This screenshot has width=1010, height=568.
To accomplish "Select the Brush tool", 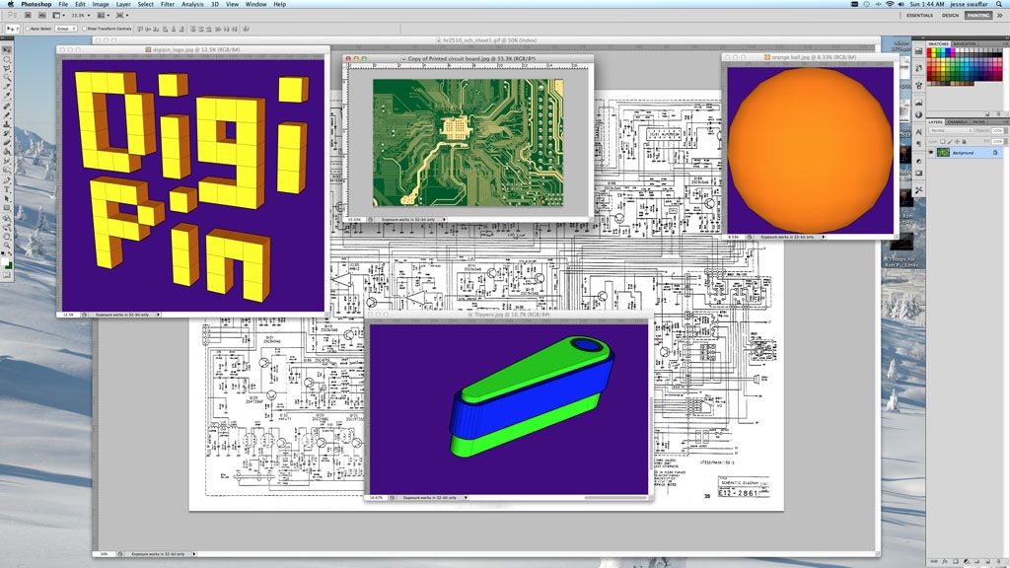I will (7, 115).
